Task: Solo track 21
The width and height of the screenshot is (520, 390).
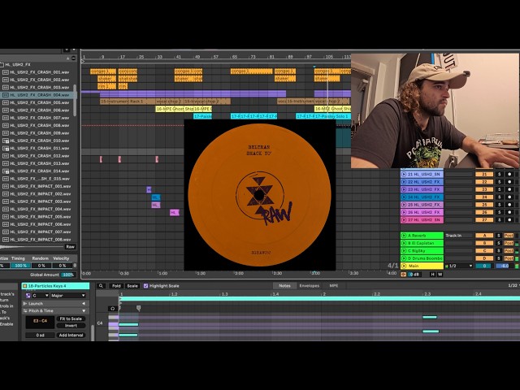Action: click(499, 174)
